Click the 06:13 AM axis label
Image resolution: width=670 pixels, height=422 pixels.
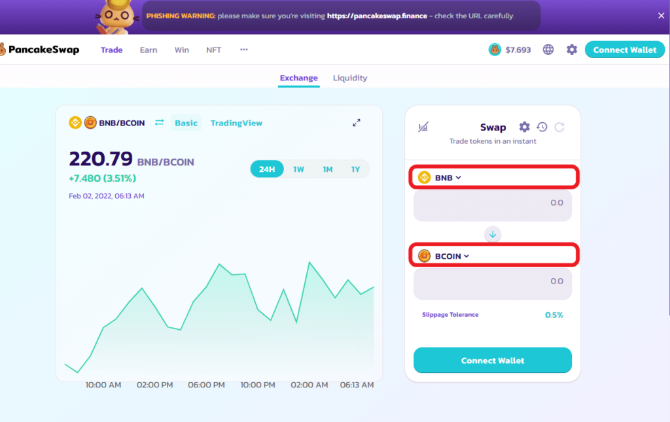tap(357, 385)
